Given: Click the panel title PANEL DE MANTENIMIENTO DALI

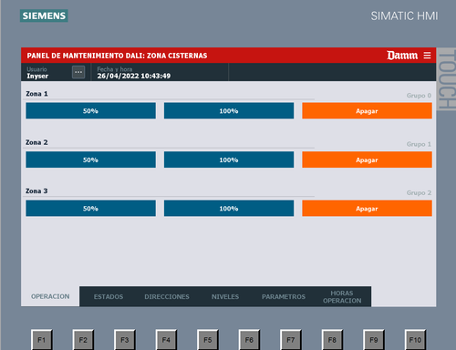Looking at the screenshot, I should coord(117,56).
